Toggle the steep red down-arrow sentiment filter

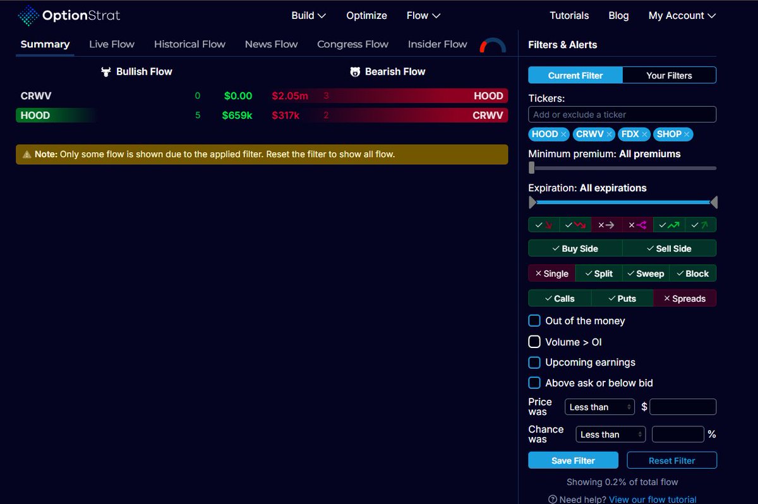click(544, 225)
